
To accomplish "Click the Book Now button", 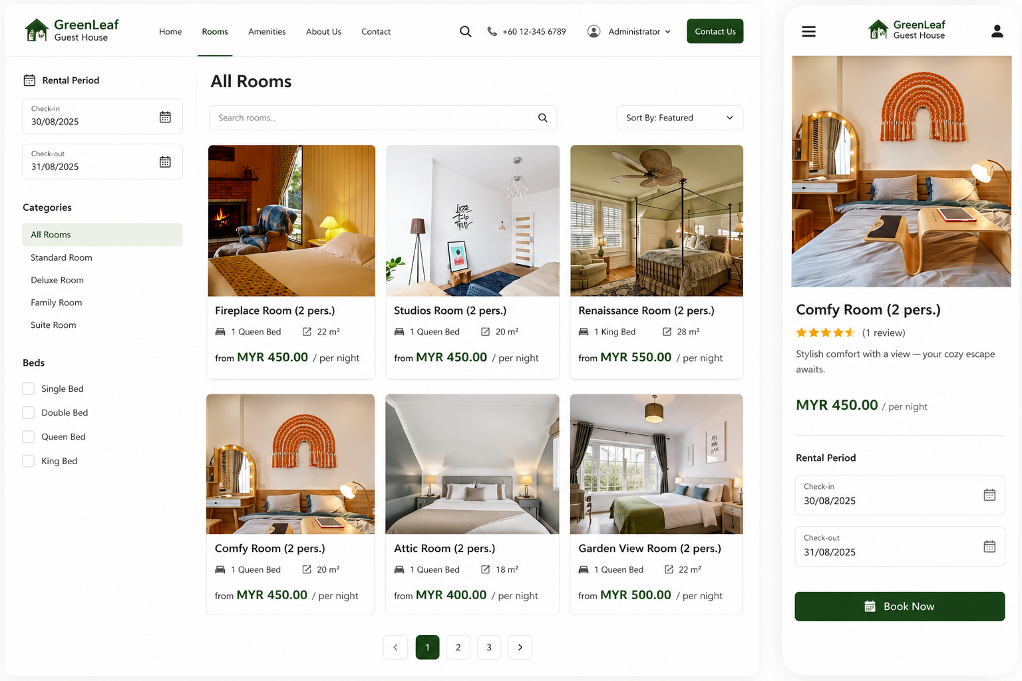I will (900, 607).
